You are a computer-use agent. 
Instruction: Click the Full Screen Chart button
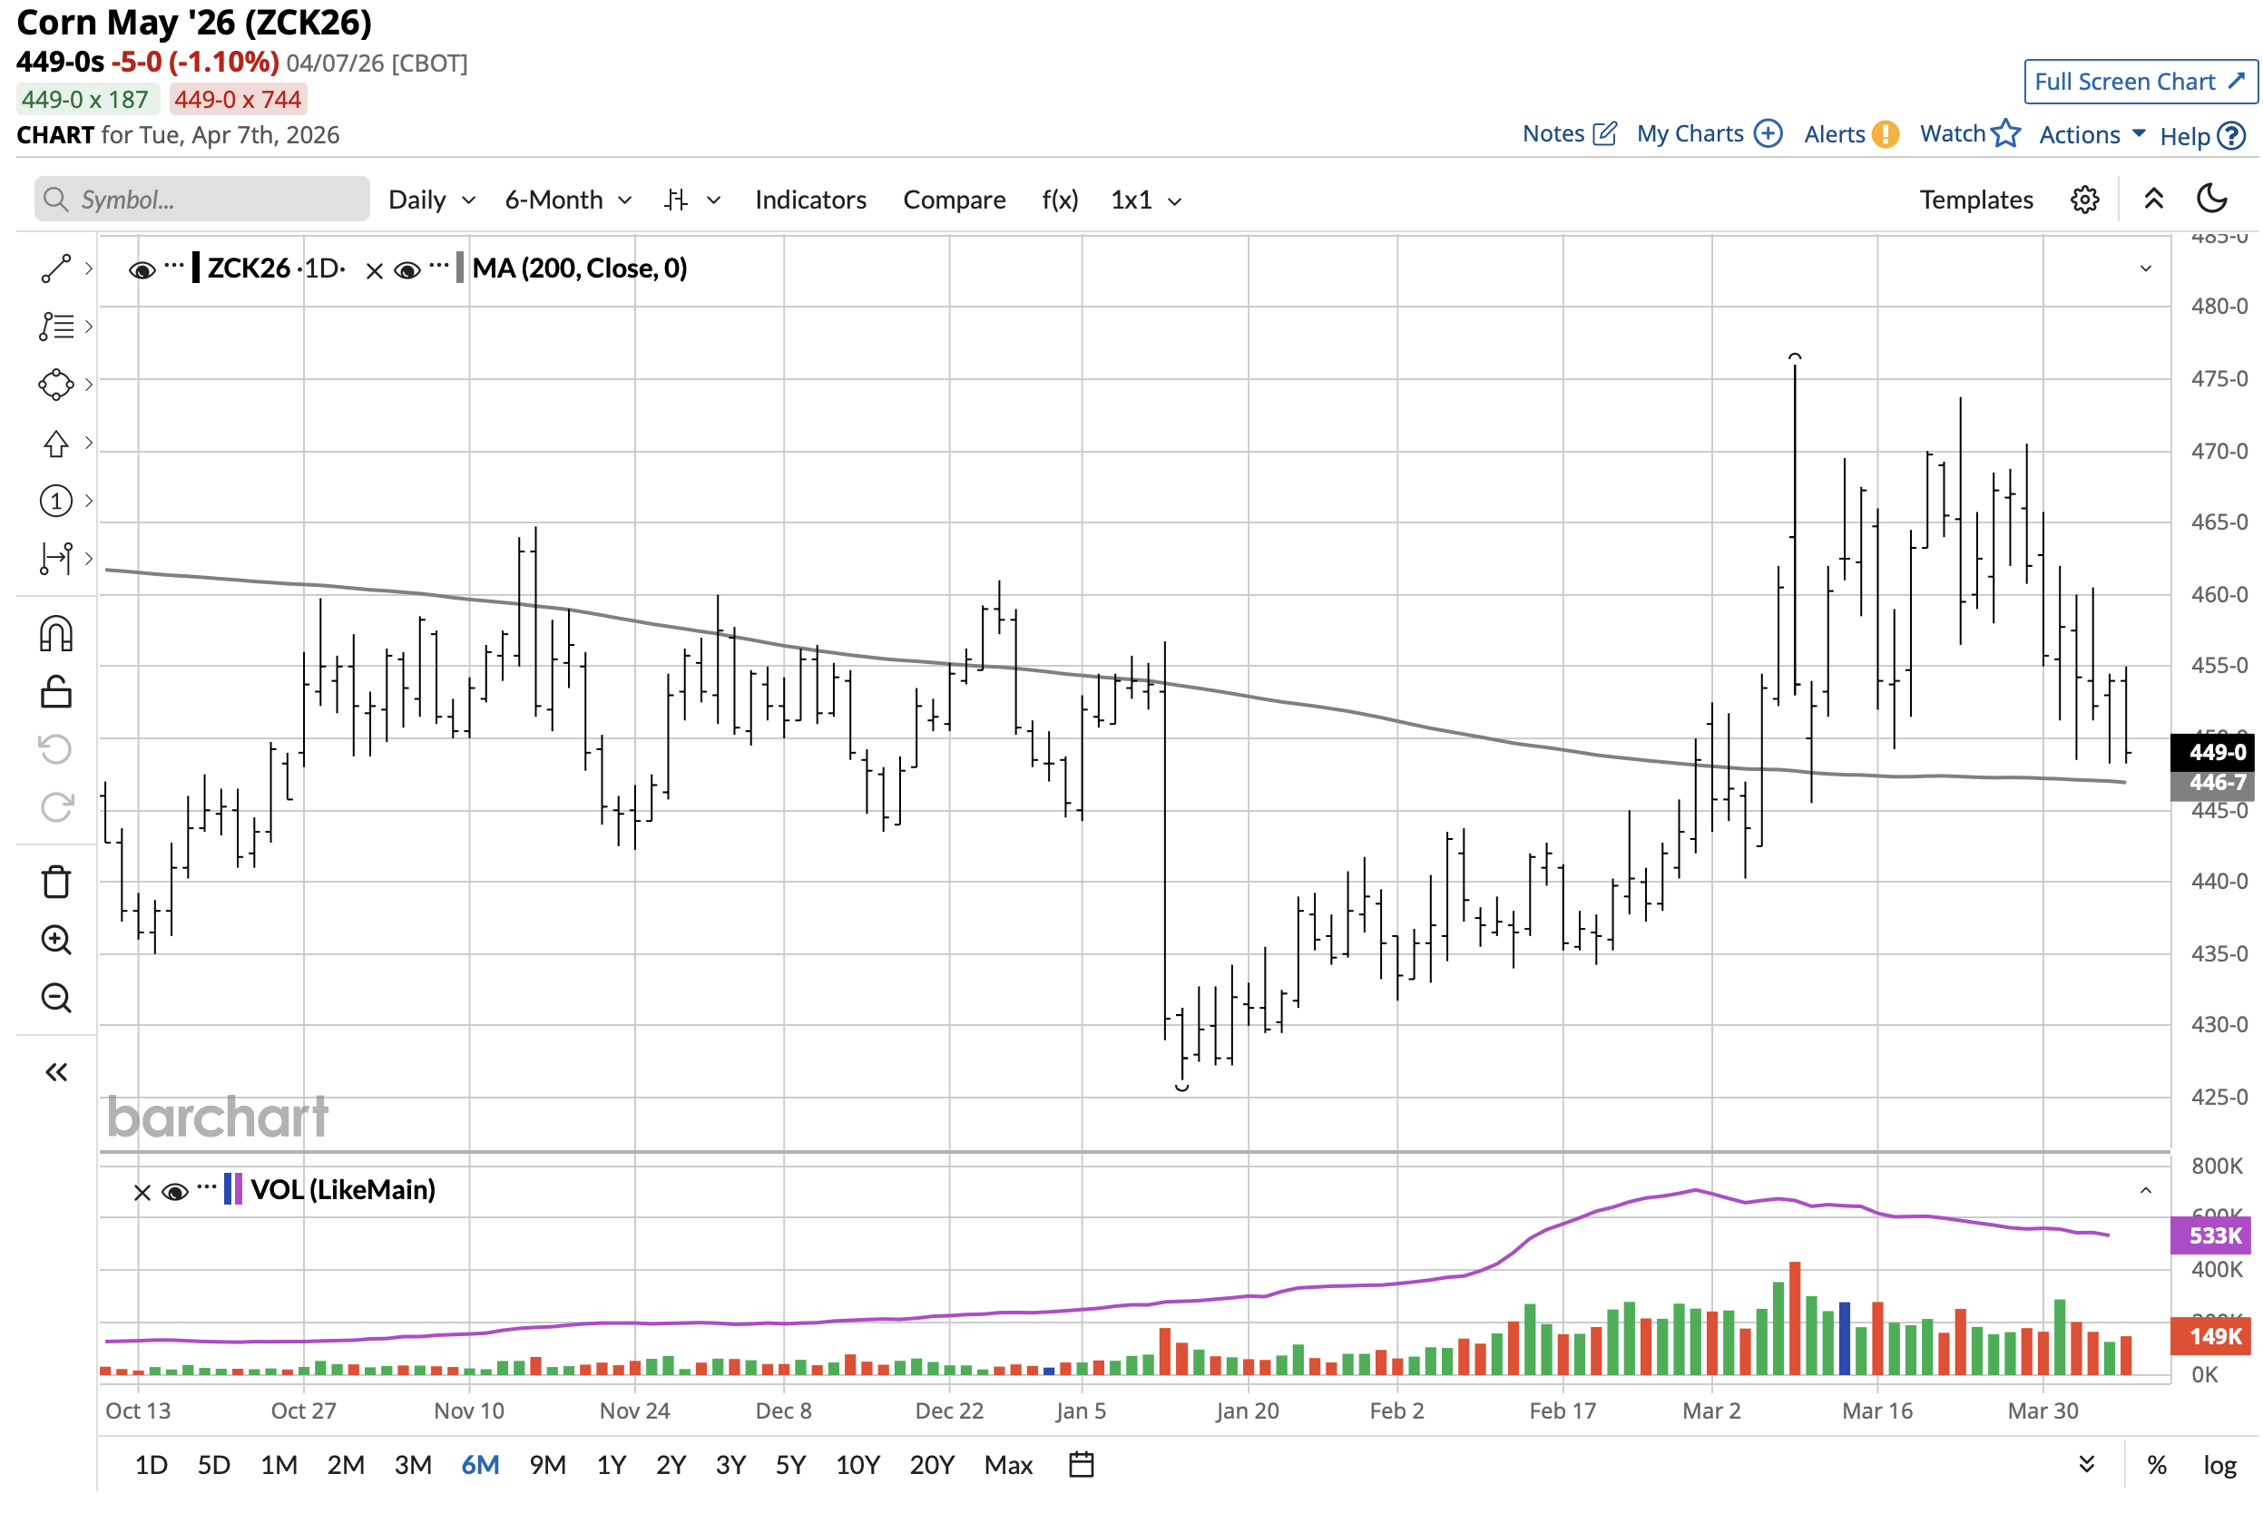(2140, 82)
